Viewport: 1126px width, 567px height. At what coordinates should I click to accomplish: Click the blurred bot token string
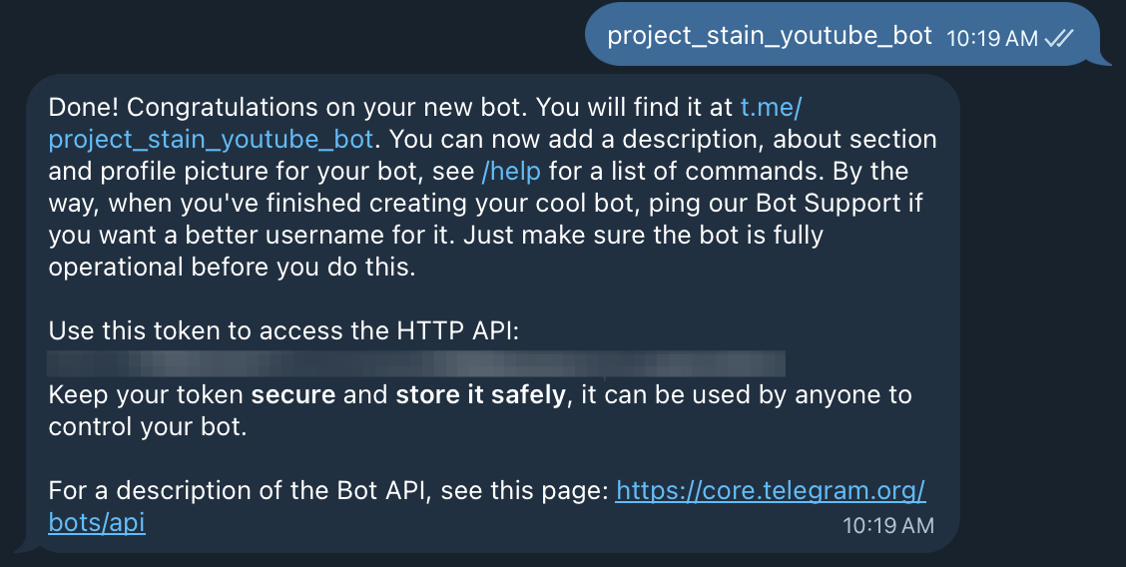coord(416,363)
